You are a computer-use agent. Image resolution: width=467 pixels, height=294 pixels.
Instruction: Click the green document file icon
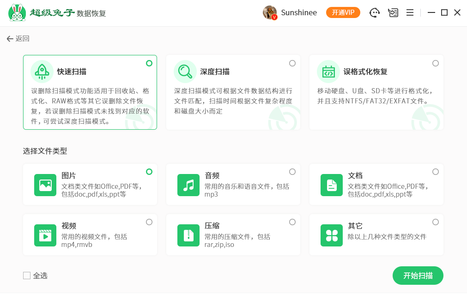coord(332,185)
